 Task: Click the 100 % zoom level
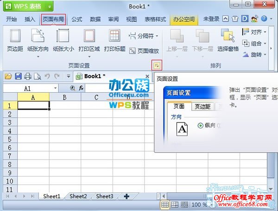coord(199,205)
